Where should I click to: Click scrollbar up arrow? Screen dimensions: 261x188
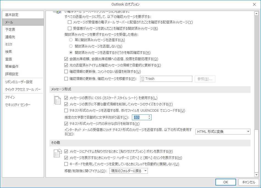pos(256,14)
